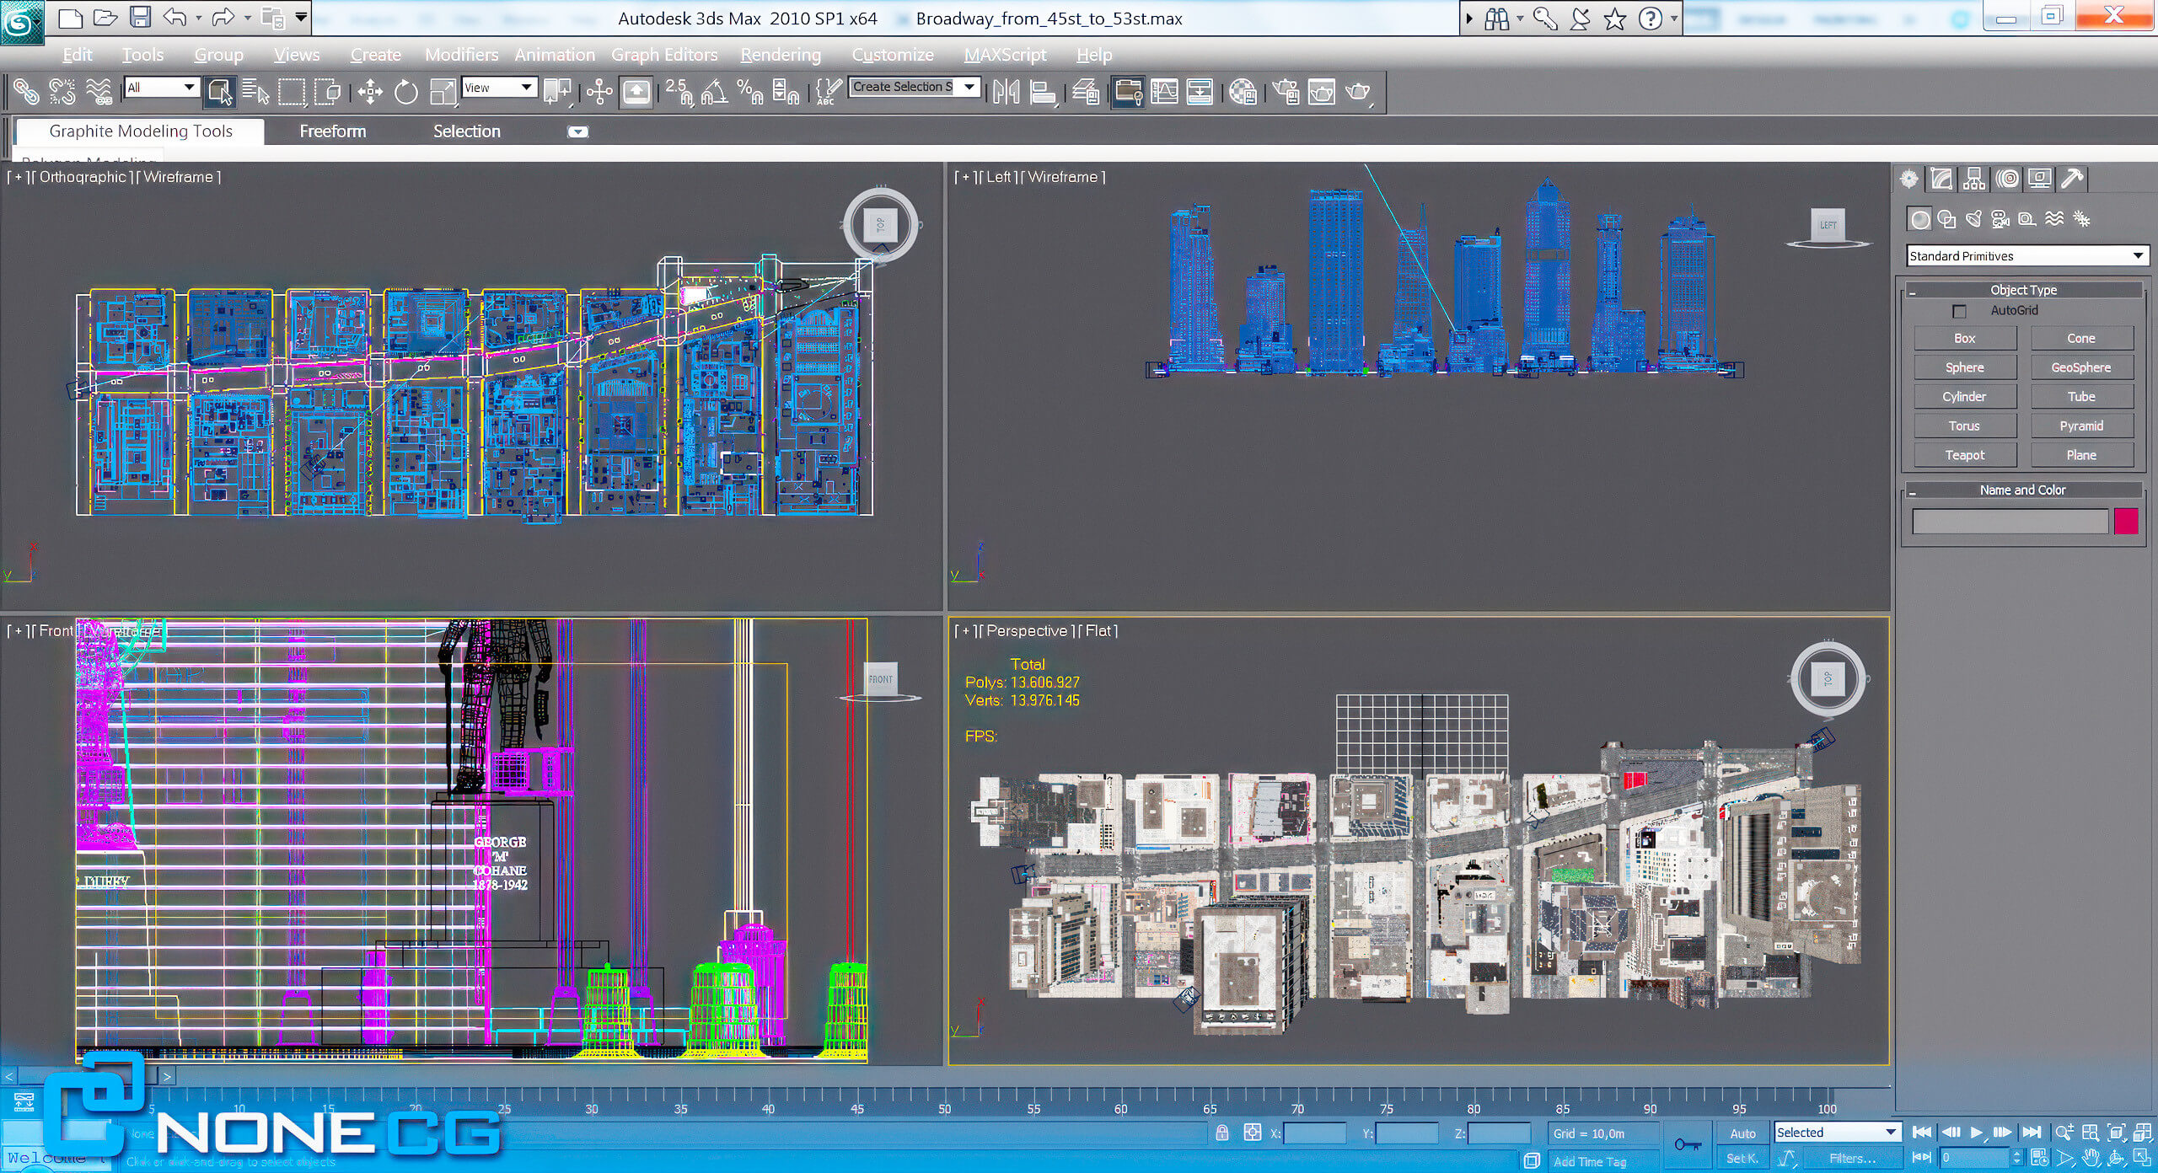
Task: Expand the Create Selection Set dropdown
Action: (969, 87)
